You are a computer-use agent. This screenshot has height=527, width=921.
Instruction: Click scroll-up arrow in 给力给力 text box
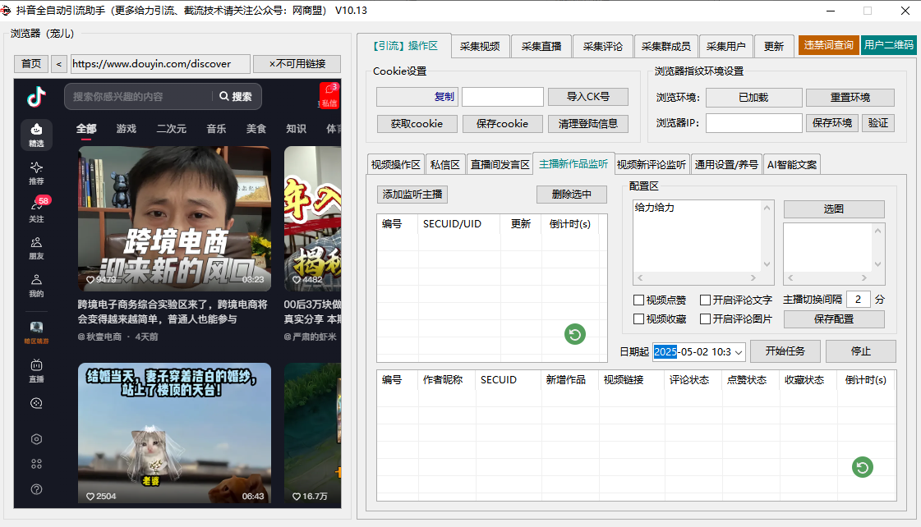(767, 208)
